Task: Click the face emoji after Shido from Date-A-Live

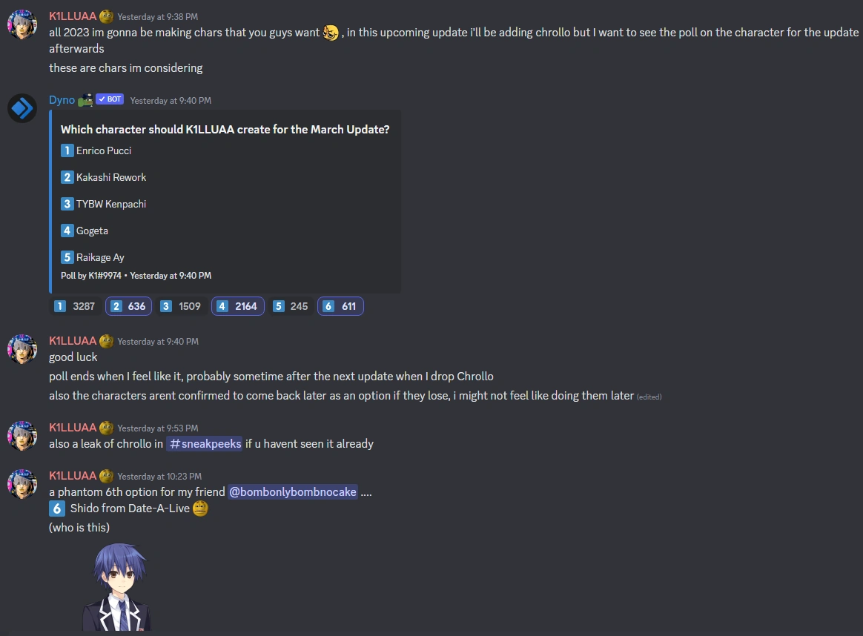Action: coord(200,509)
